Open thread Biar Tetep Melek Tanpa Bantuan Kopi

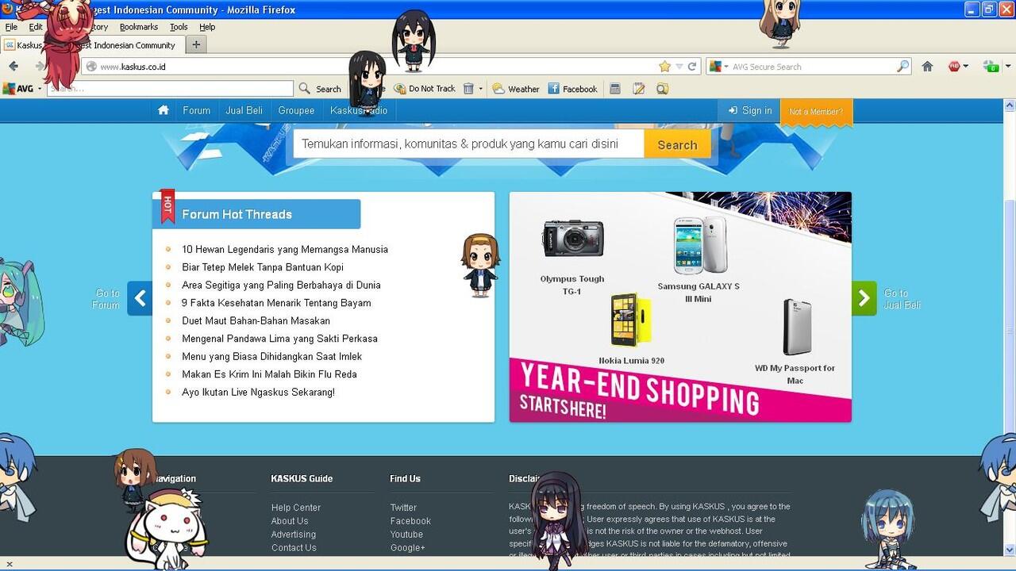coord(263,267)
